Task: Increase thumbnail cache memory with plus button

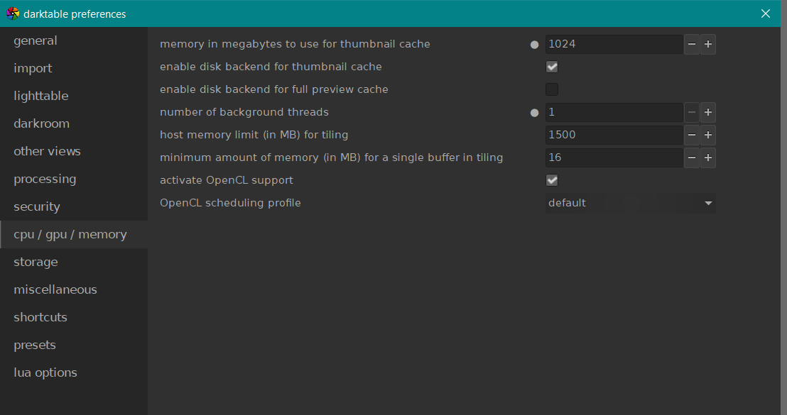Action: 707,44
